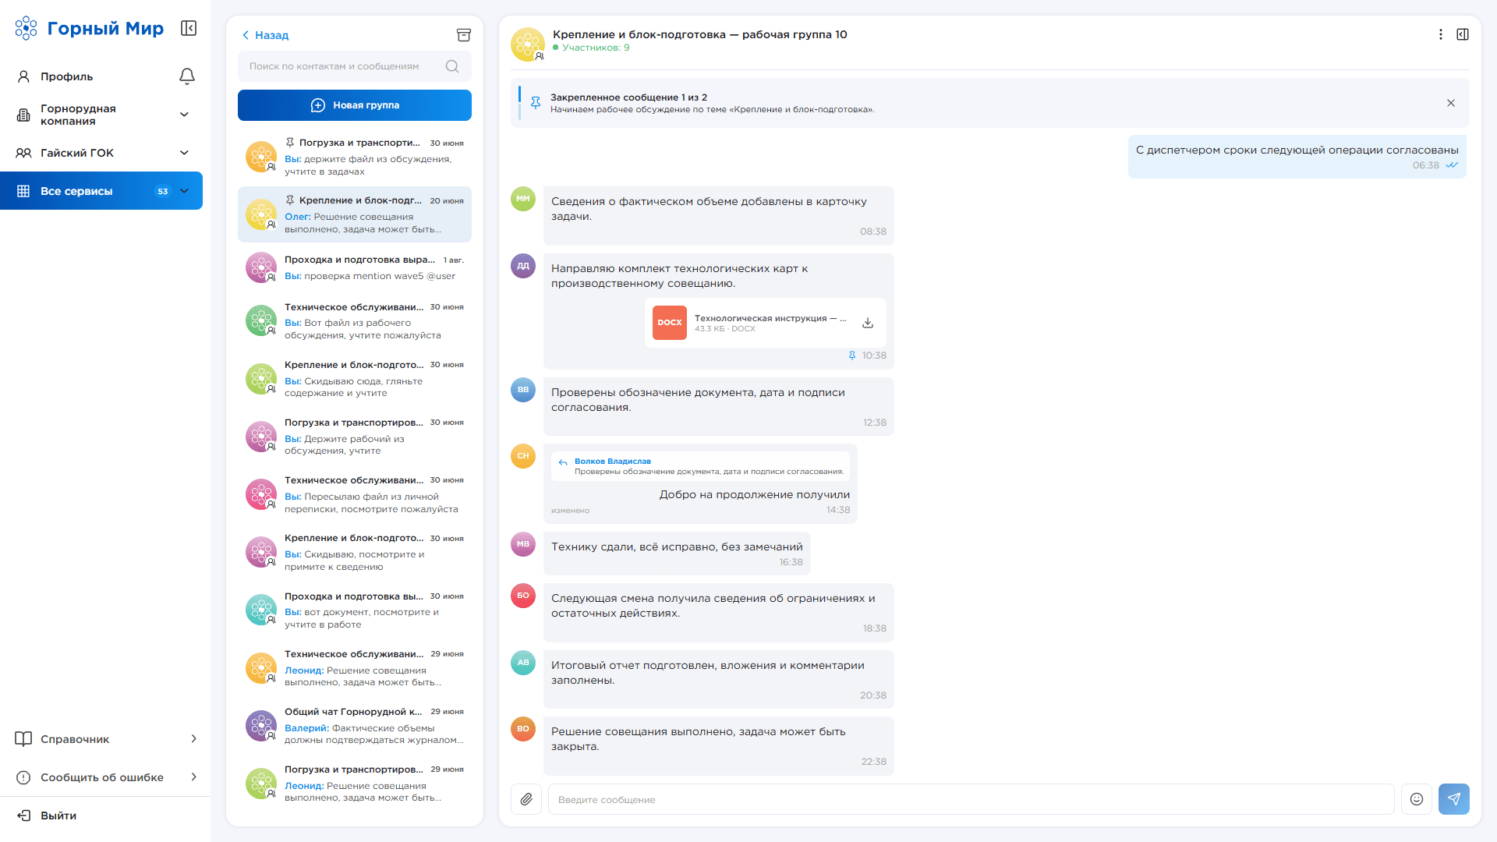Open Техническое обслуживани... chat from 29 июня
The image size is (1497, 842).
pos(355,668)
